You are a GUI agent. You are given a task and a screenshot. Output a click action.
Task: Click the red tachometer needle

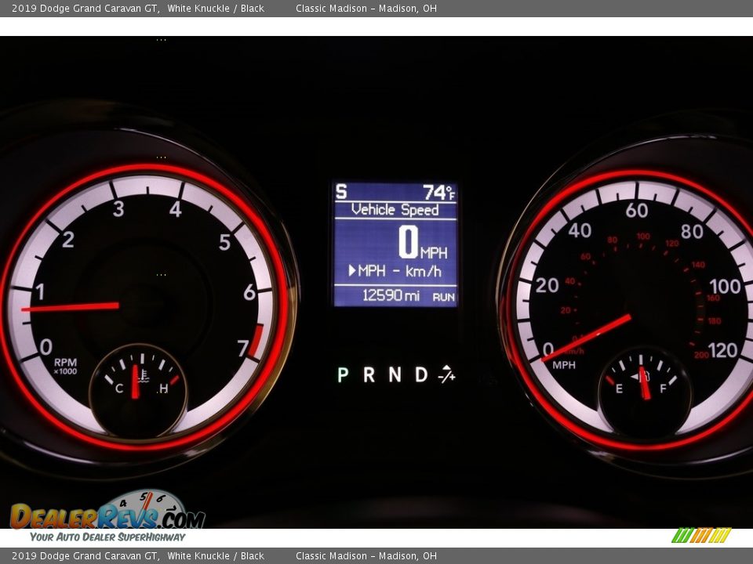[x=71, y=306]
